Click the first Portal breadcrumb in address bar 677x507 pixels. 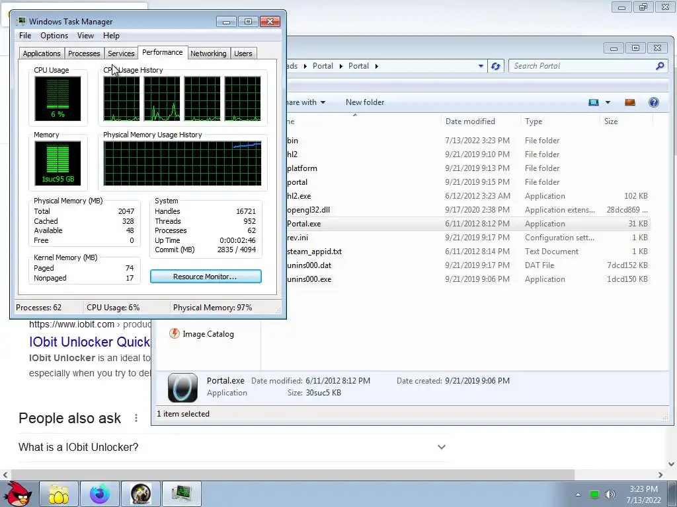pos(323,66)
